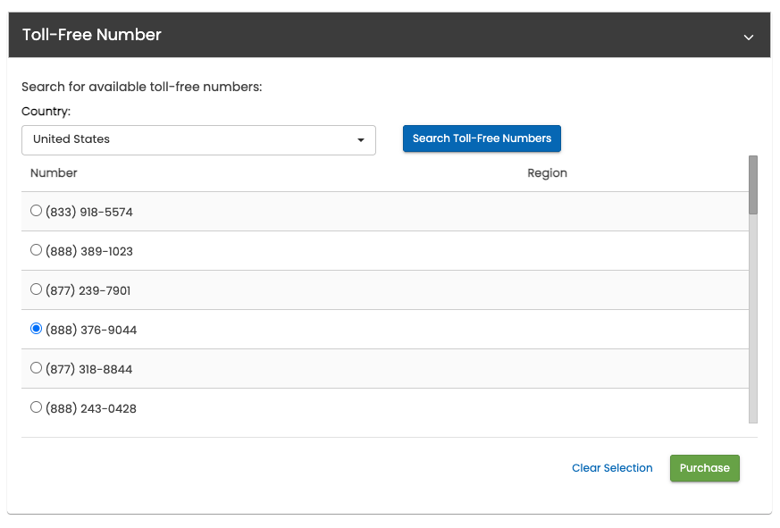Click the (888) 389-1023 number text

click(89, 251)
